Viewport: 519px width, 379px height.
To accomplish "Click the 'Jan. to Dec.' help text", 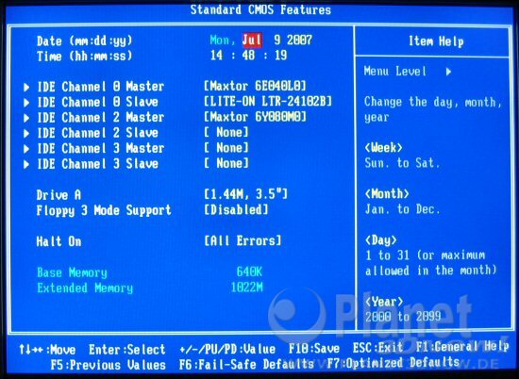I will coord(402,209).
